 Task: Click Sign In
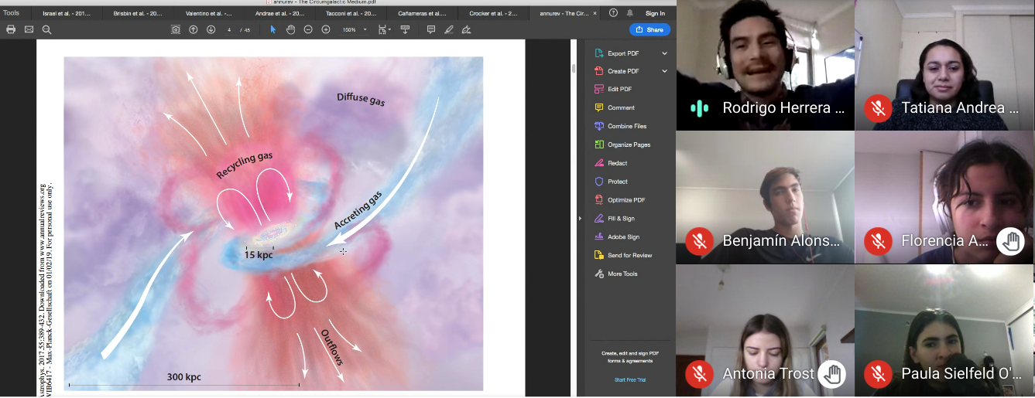pyautogui.click(x=655, y=13)
